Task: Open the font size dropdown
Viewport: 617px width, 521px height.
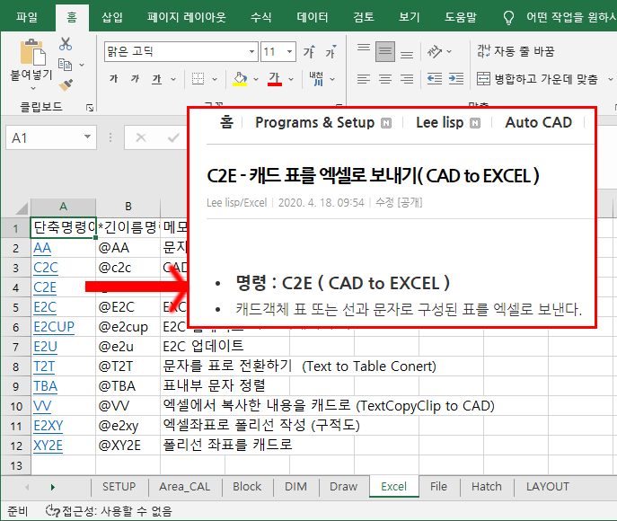Action: click(x=289, y=51)
